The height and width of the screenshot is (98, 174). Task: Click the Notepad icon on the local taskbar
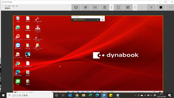tap(118, 95)
